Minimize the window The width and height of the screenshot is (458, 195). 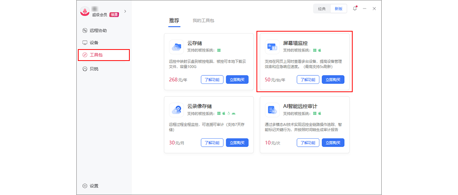click(x=365, y=8)
